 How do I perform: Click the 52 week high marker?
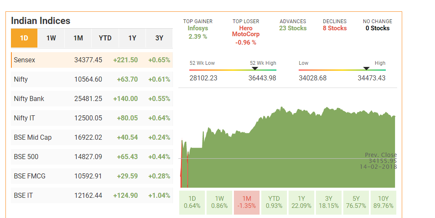[x=255, y=69]
